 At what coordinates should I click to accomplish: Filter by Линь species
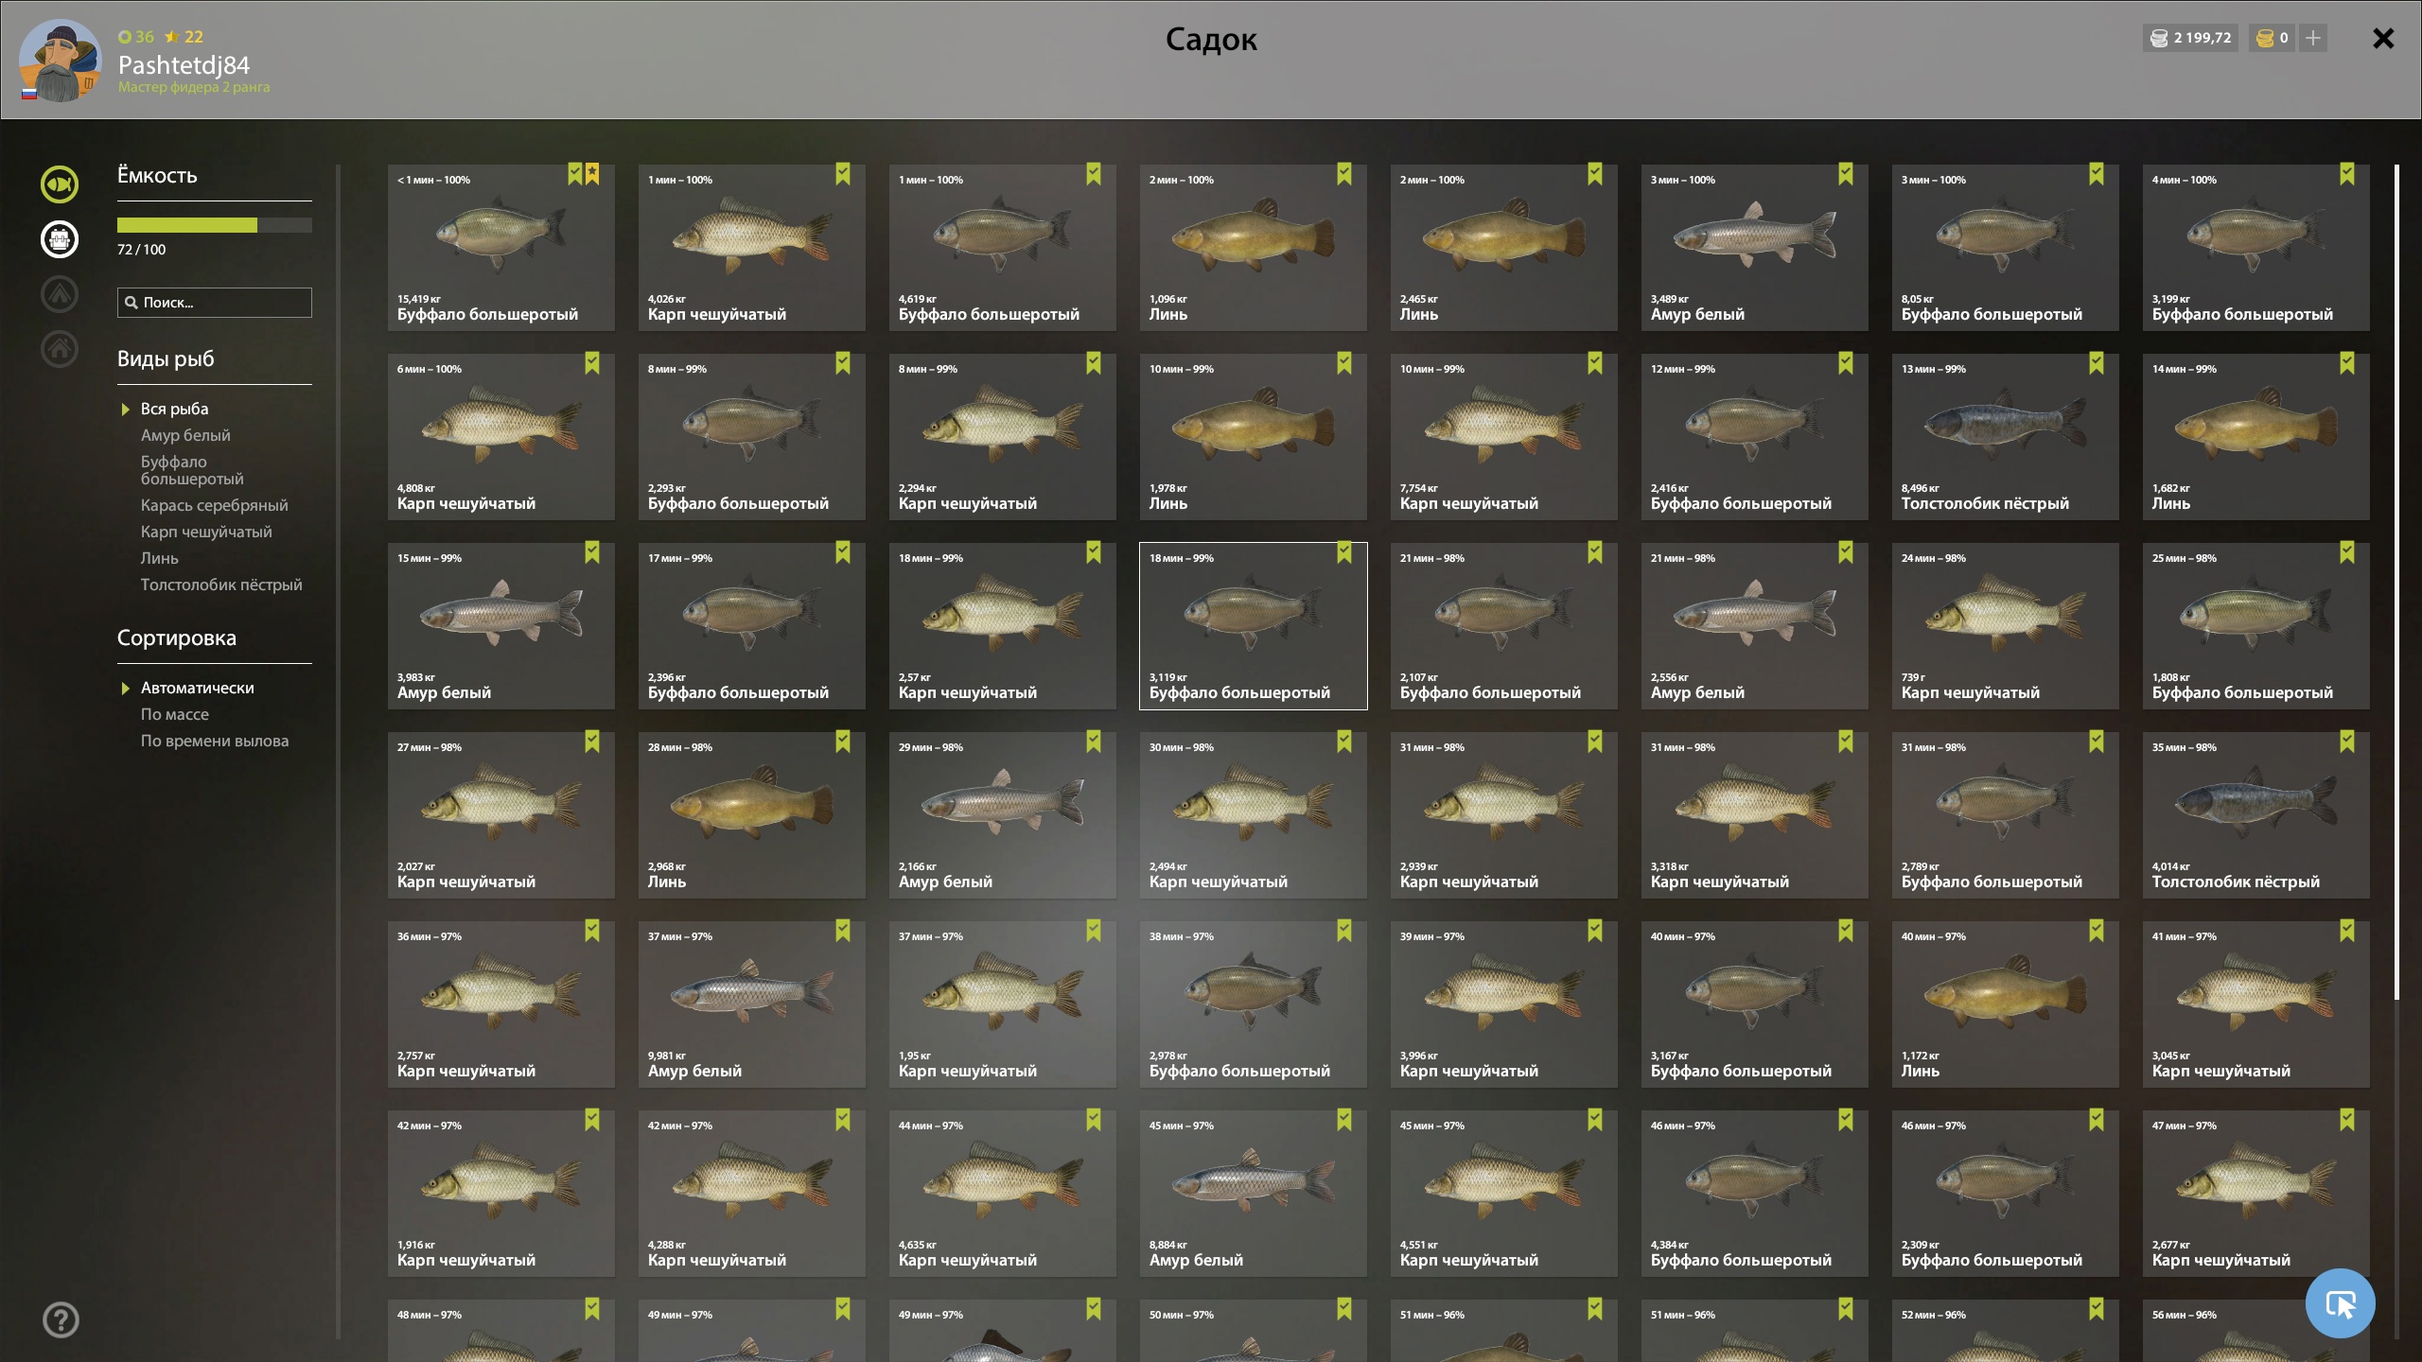coord(160,558)
